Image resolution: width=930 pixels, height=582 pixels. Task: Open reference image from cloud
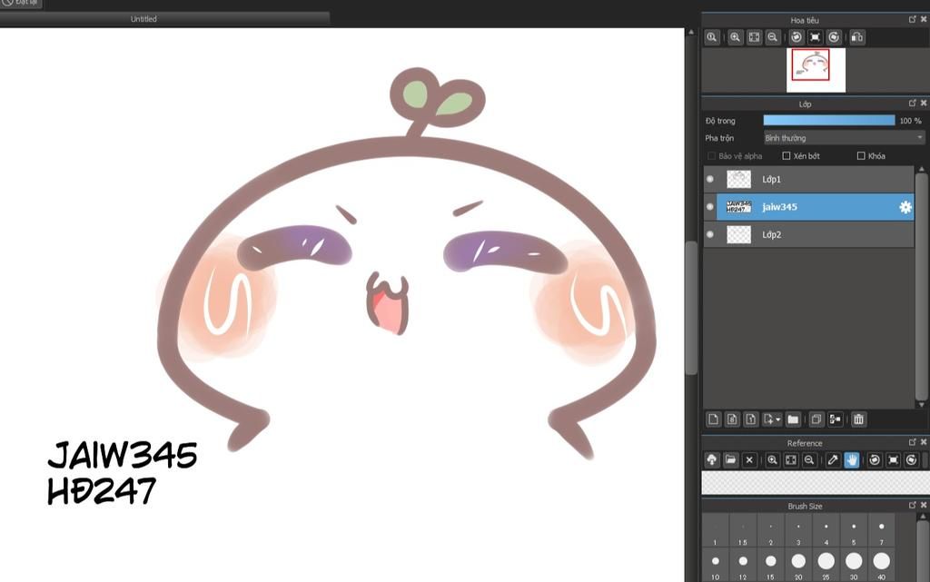coord(712,460)
